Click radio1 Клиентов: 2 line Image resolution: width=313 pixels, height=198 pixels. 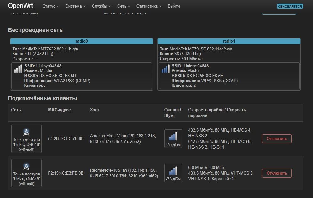184,86
